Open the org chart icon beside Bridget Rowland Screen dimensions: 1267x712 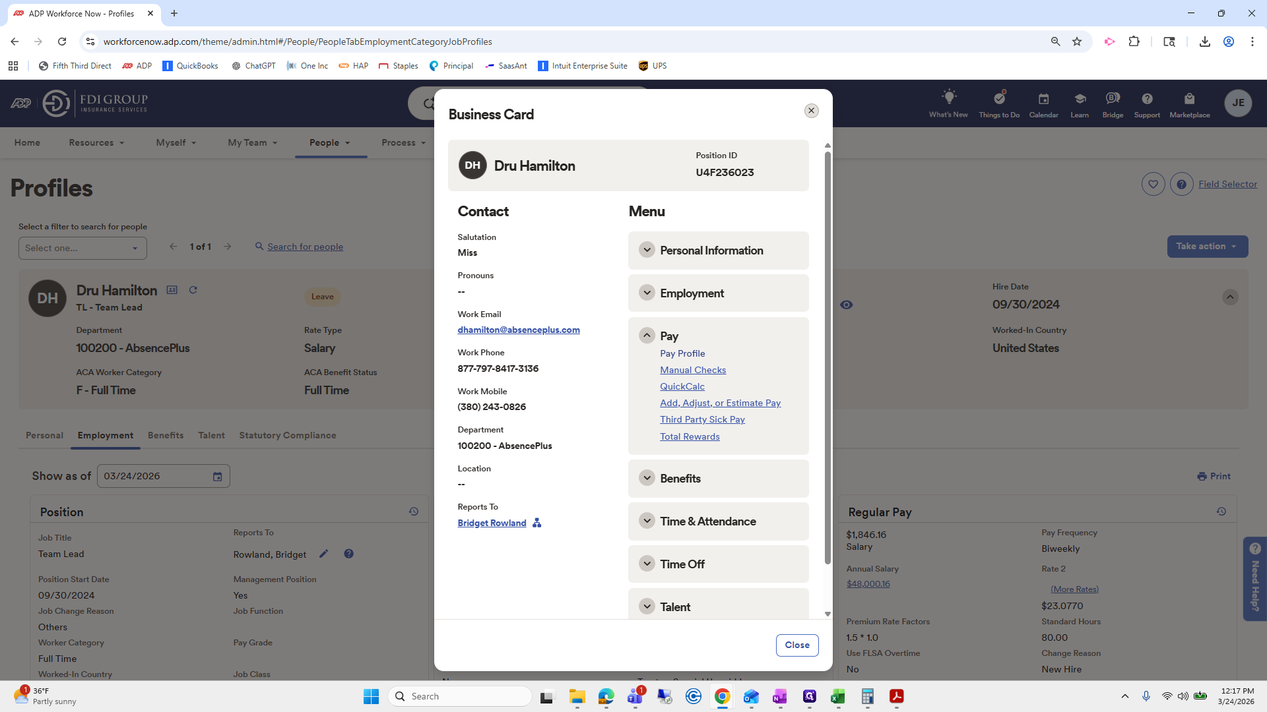(x=536, y=523)
